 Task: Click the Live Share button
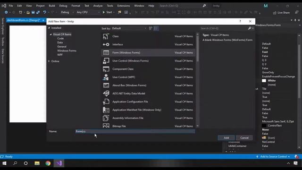(281, 13)
